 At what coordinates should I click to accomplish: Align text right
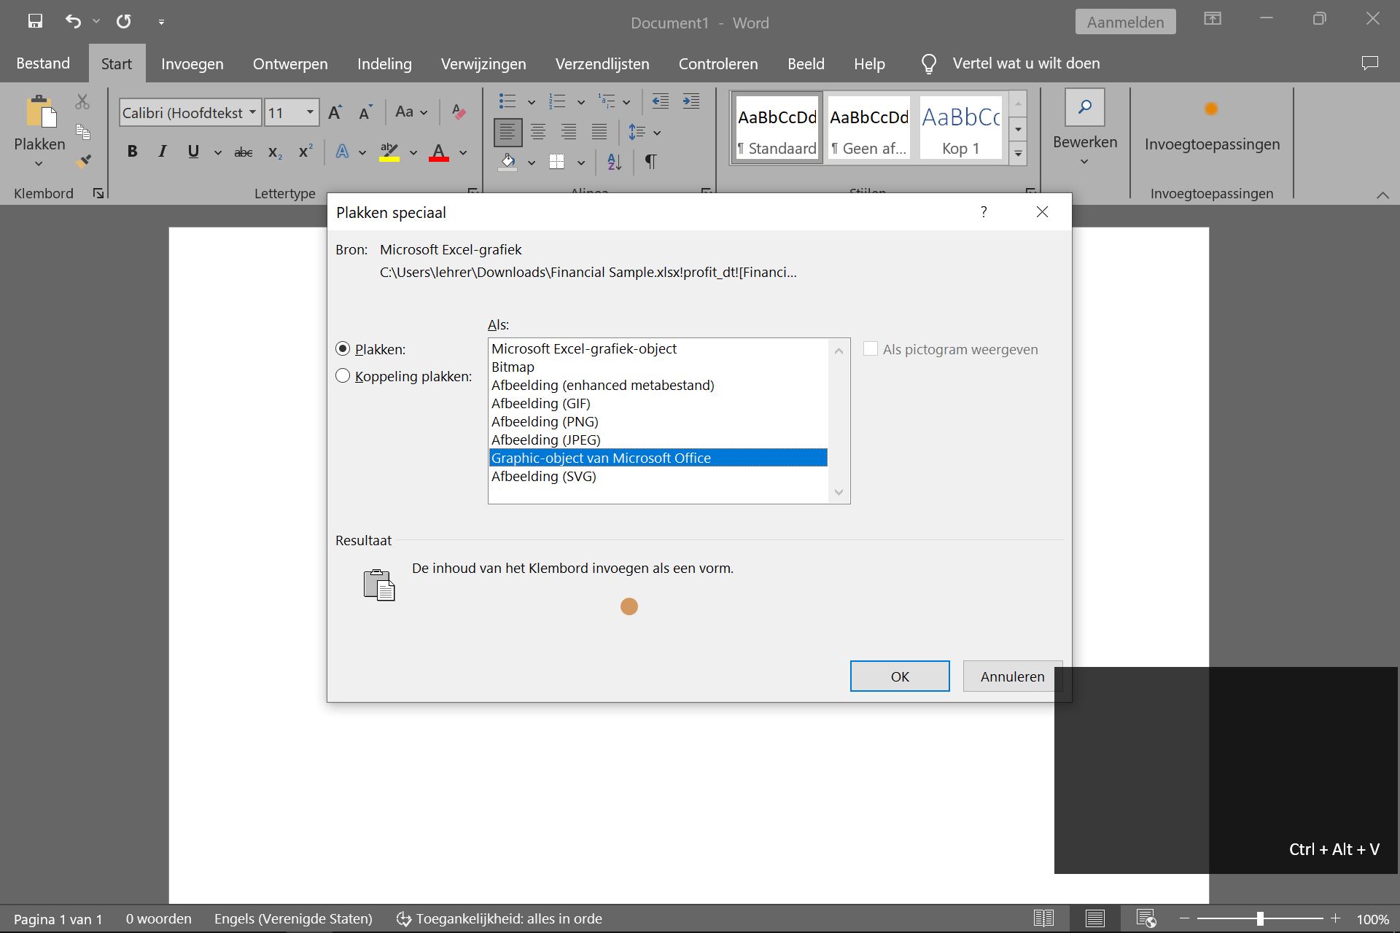coord(569,132)
